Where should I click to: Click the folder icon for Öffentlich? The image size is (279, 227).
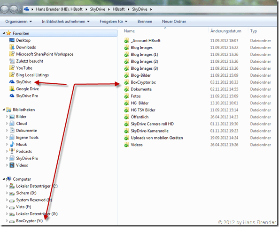point(126,117)
